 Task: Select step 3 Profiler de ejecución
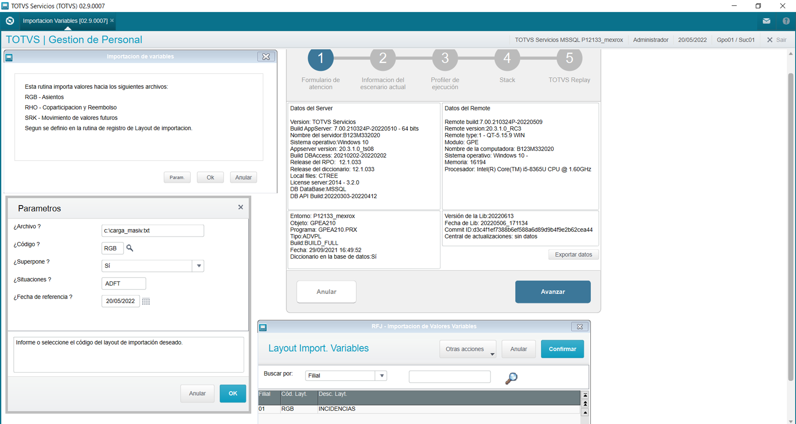pyautogui.click(x=445, y=58)
